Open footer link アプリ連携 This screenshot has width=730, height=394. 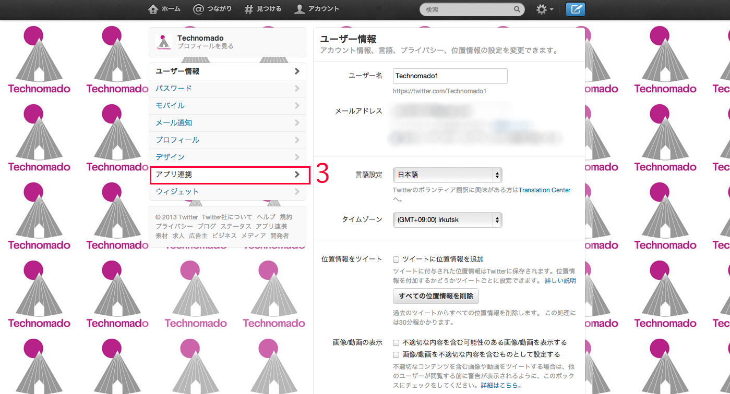click(271, 227)
